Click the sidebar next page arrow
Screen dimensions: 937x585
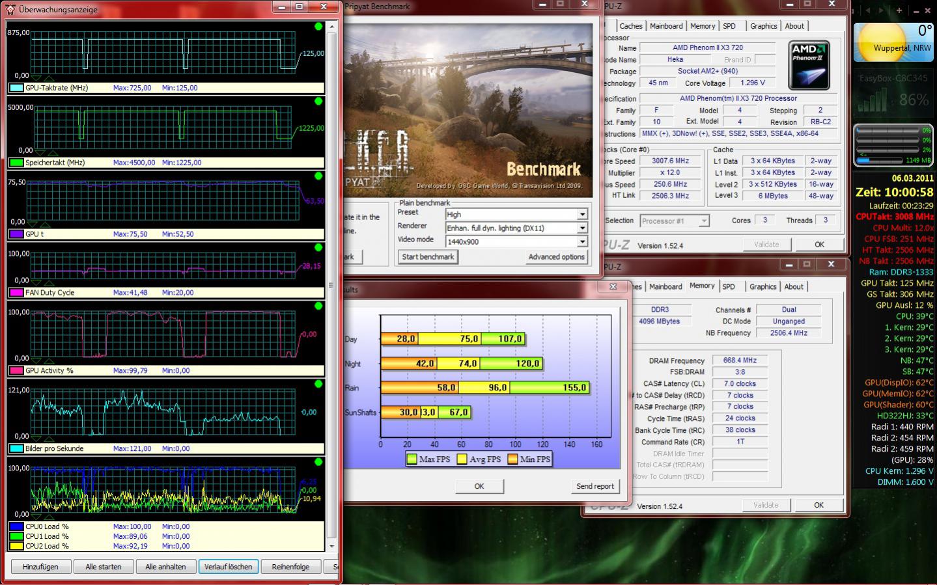click(x=880, y=10)
